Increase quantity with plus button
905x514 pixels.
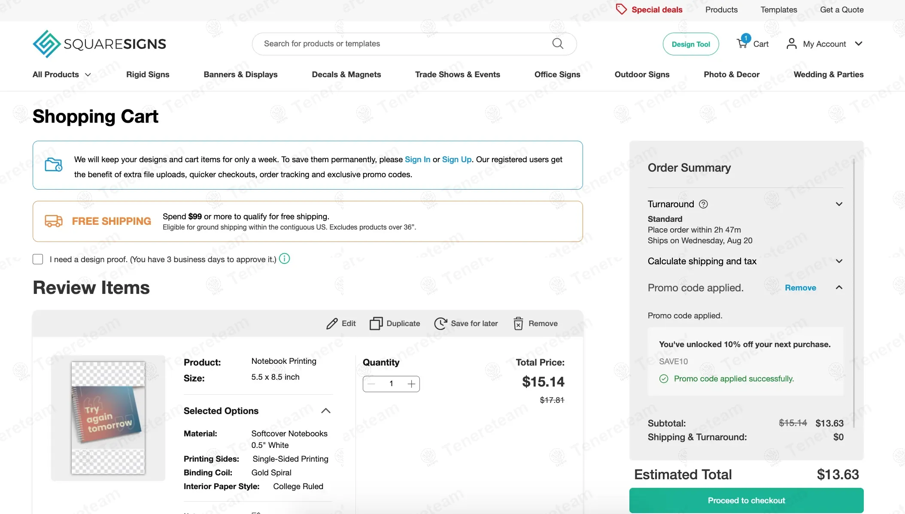click(411, 384)
